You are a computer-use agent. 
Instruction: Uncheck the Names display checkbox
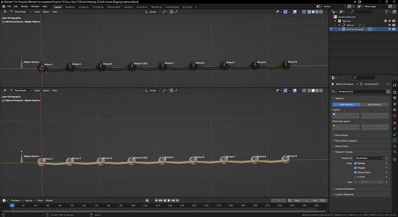pos(355,163)
